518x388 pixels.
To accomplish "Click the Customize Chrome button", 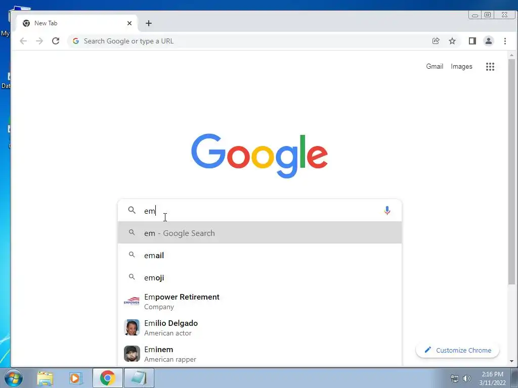I will (x=457, y=350).
